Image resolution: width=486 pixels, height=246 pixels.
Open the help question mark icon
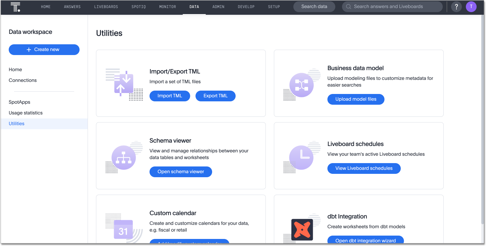click(456, 7)
